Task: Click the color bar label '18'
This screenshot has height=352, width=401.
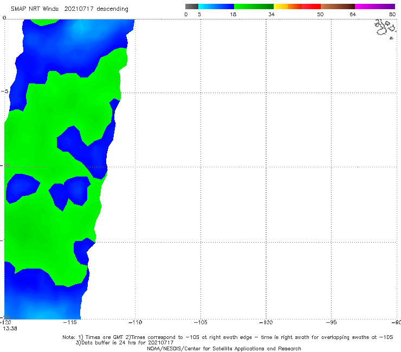Action: (x=233, y=15)
